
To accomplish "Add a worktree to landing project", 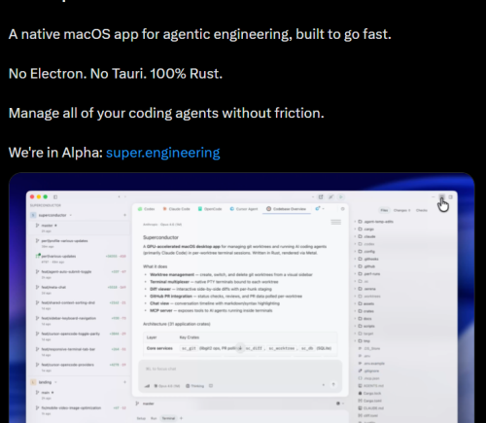I will tap(124, 382).
